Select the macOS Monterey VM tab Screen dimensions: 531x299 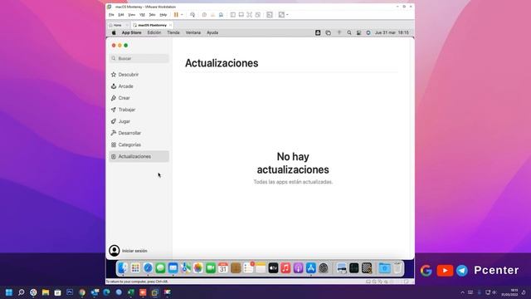pyautogui.click(x=152, y=25)
